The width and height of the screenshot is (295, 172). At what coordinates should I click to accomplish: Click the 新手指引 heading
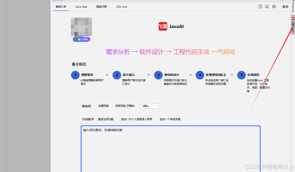(79, 64)
